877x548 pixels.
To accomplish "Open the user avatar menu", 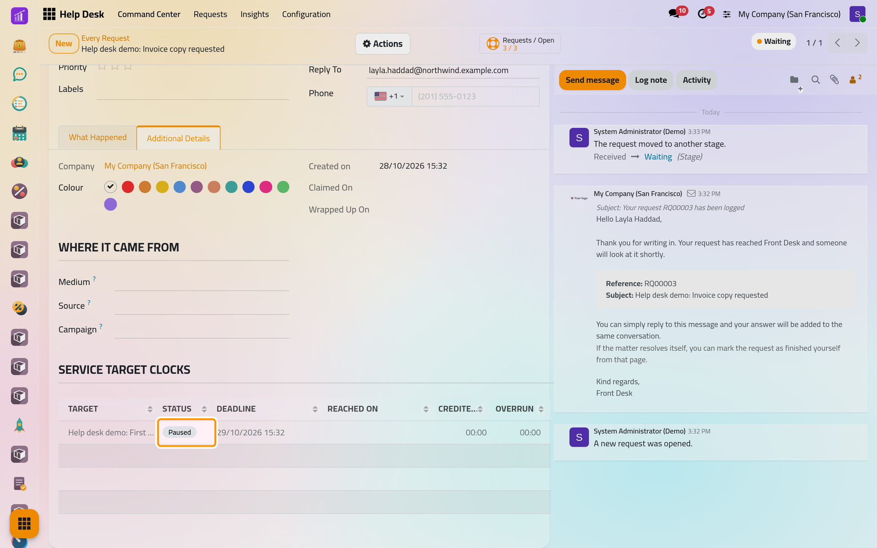I will pyautogui.click(x=857, y=14).
